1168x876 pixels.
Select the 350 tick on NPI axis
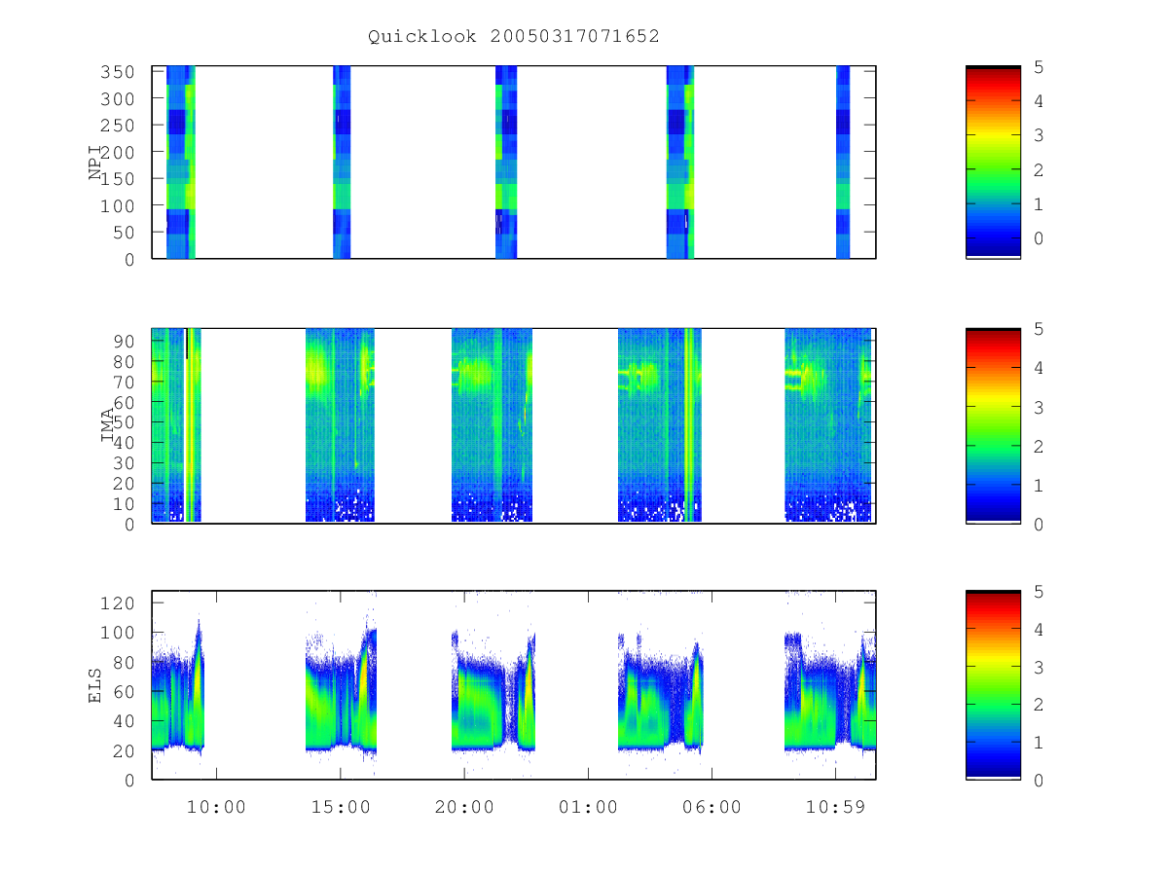120,72
